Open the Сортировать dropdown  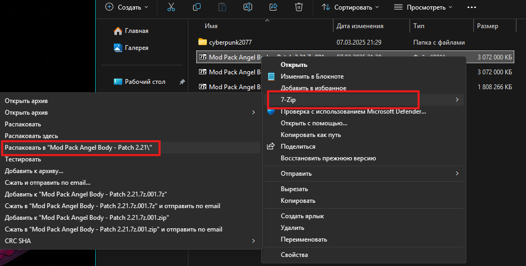point(350,7)
